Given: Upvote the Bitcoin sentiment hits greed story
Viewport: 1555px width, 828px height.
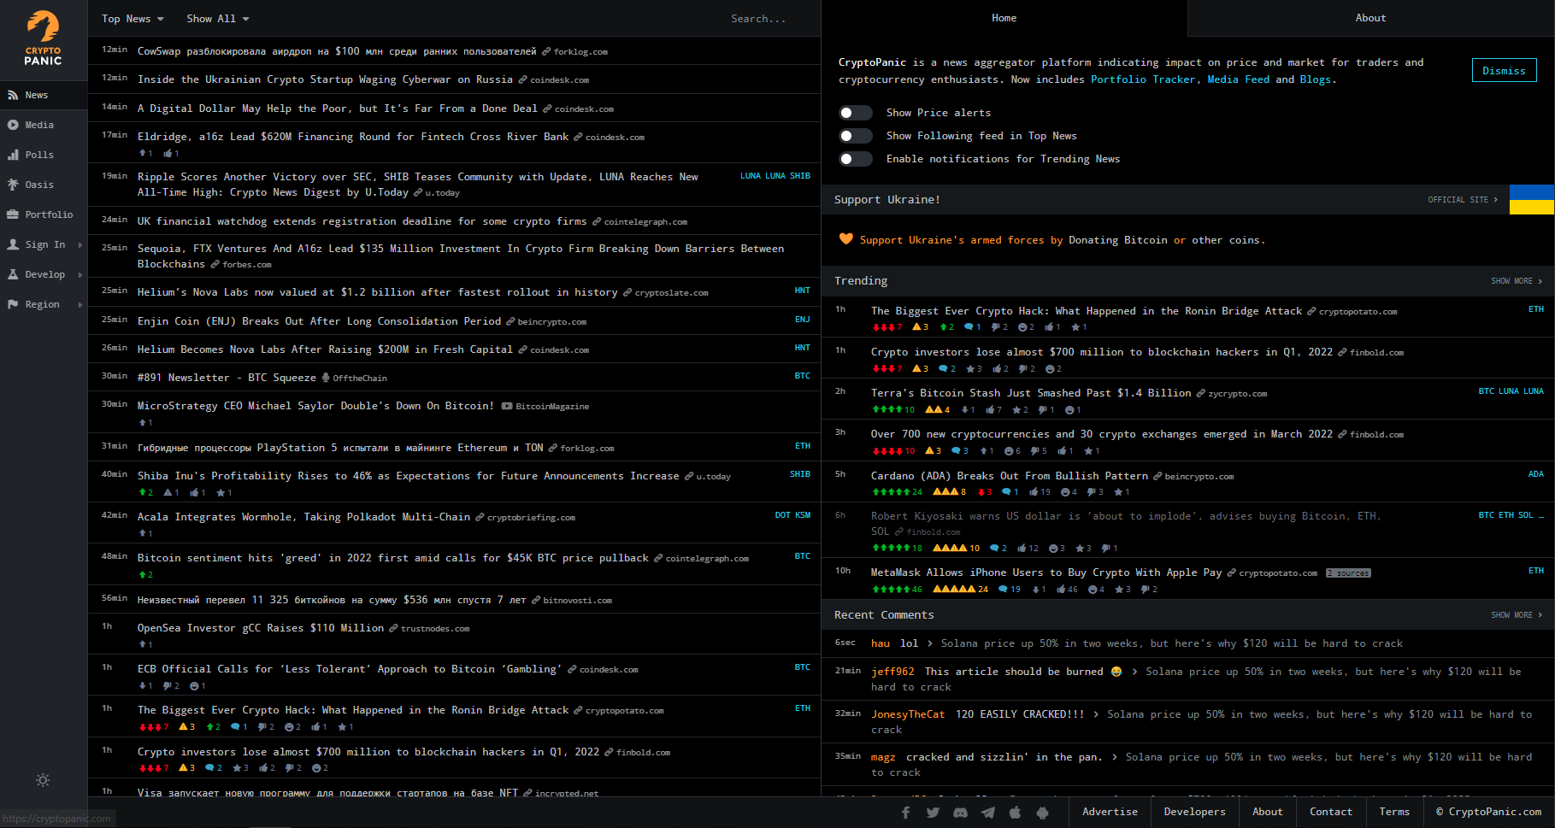Looking at the screenshot, I should (145, 574).
